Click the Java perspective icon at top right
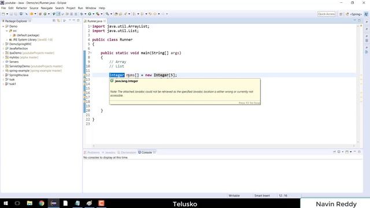 click(x=366, y=14)
